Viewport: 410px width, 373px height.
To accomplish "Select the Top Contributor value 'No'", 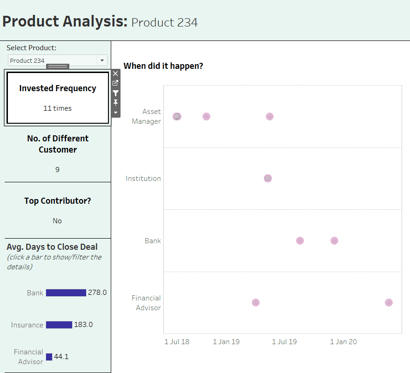I will (x=57, y=221).
